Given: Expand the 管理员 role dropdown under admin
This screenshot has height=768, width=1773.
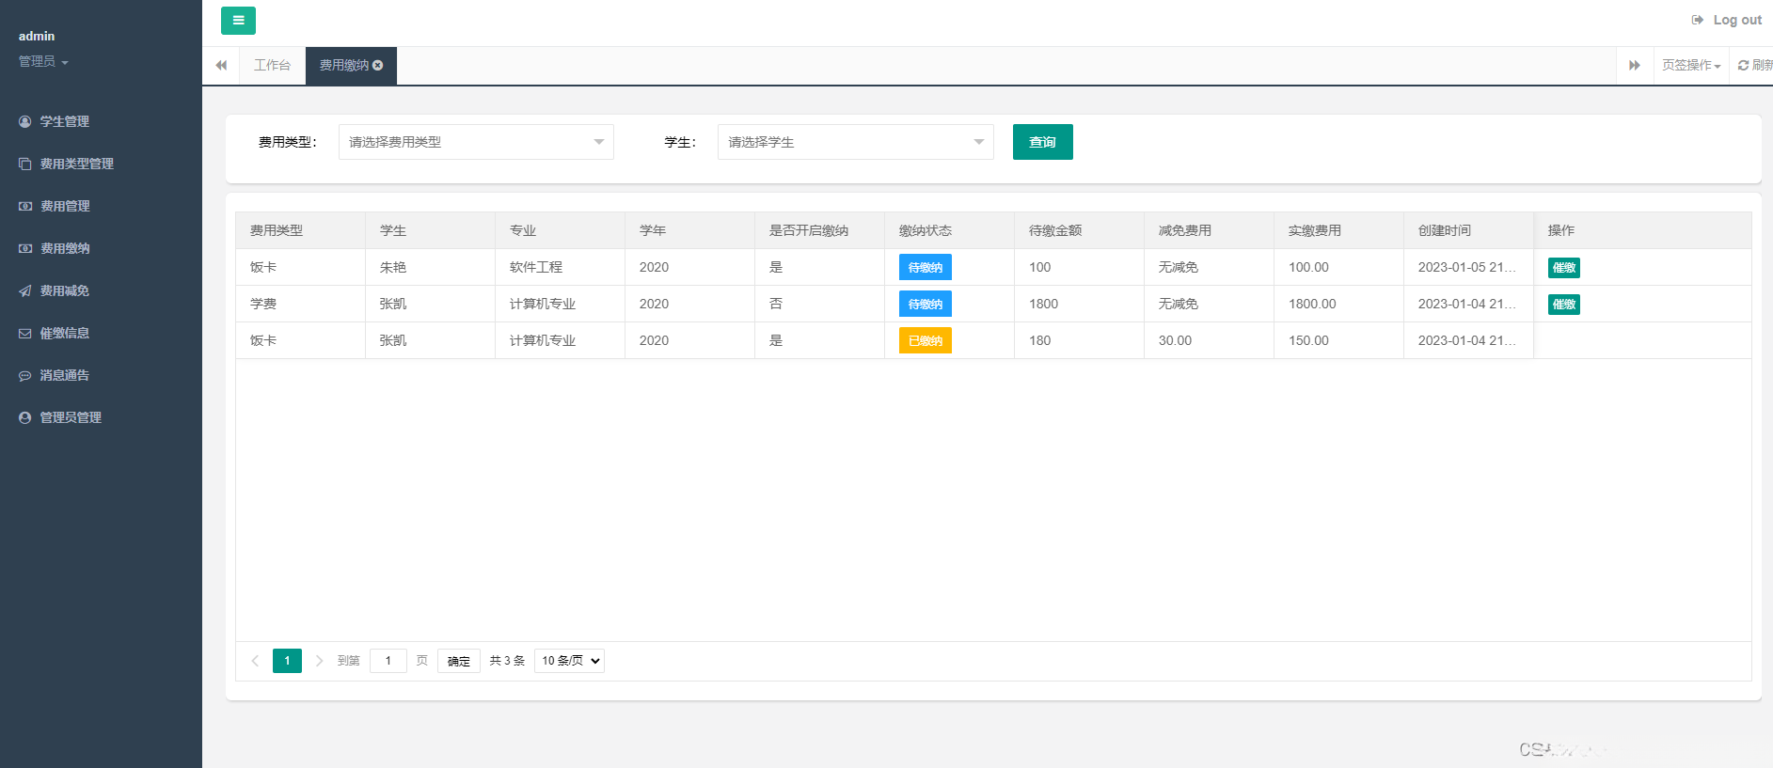Looking at the screenshot, I should tap(43, 61).
